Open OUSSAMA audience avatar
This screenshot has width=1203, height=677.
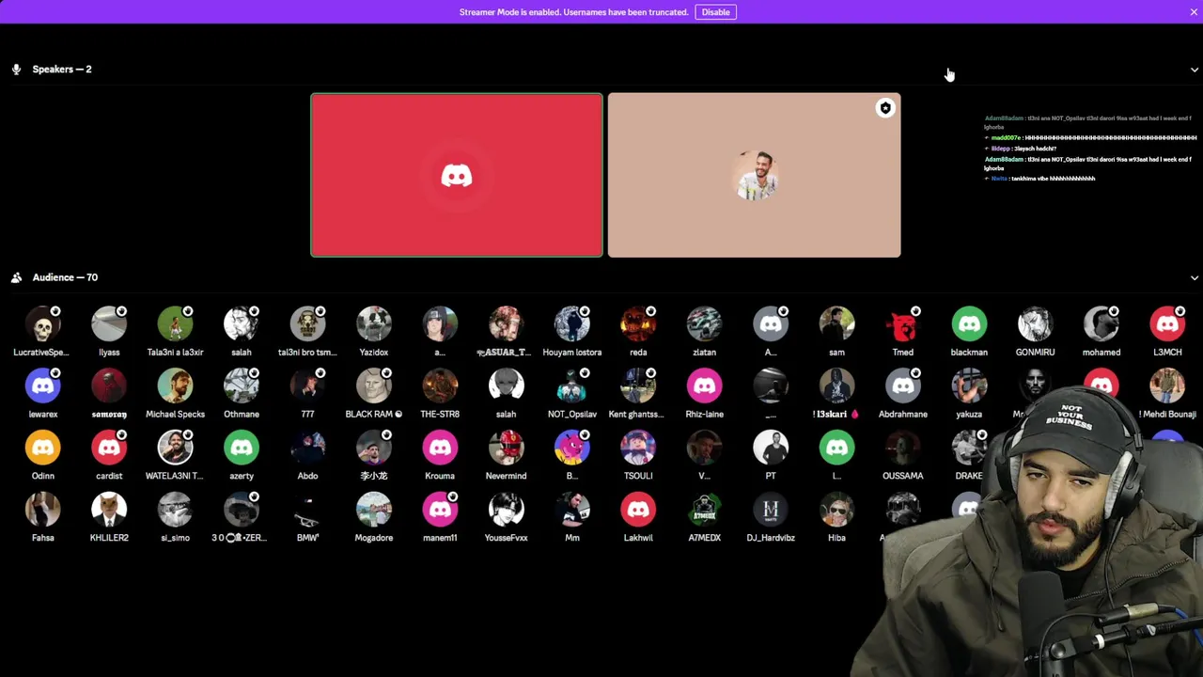pos(903,449)
